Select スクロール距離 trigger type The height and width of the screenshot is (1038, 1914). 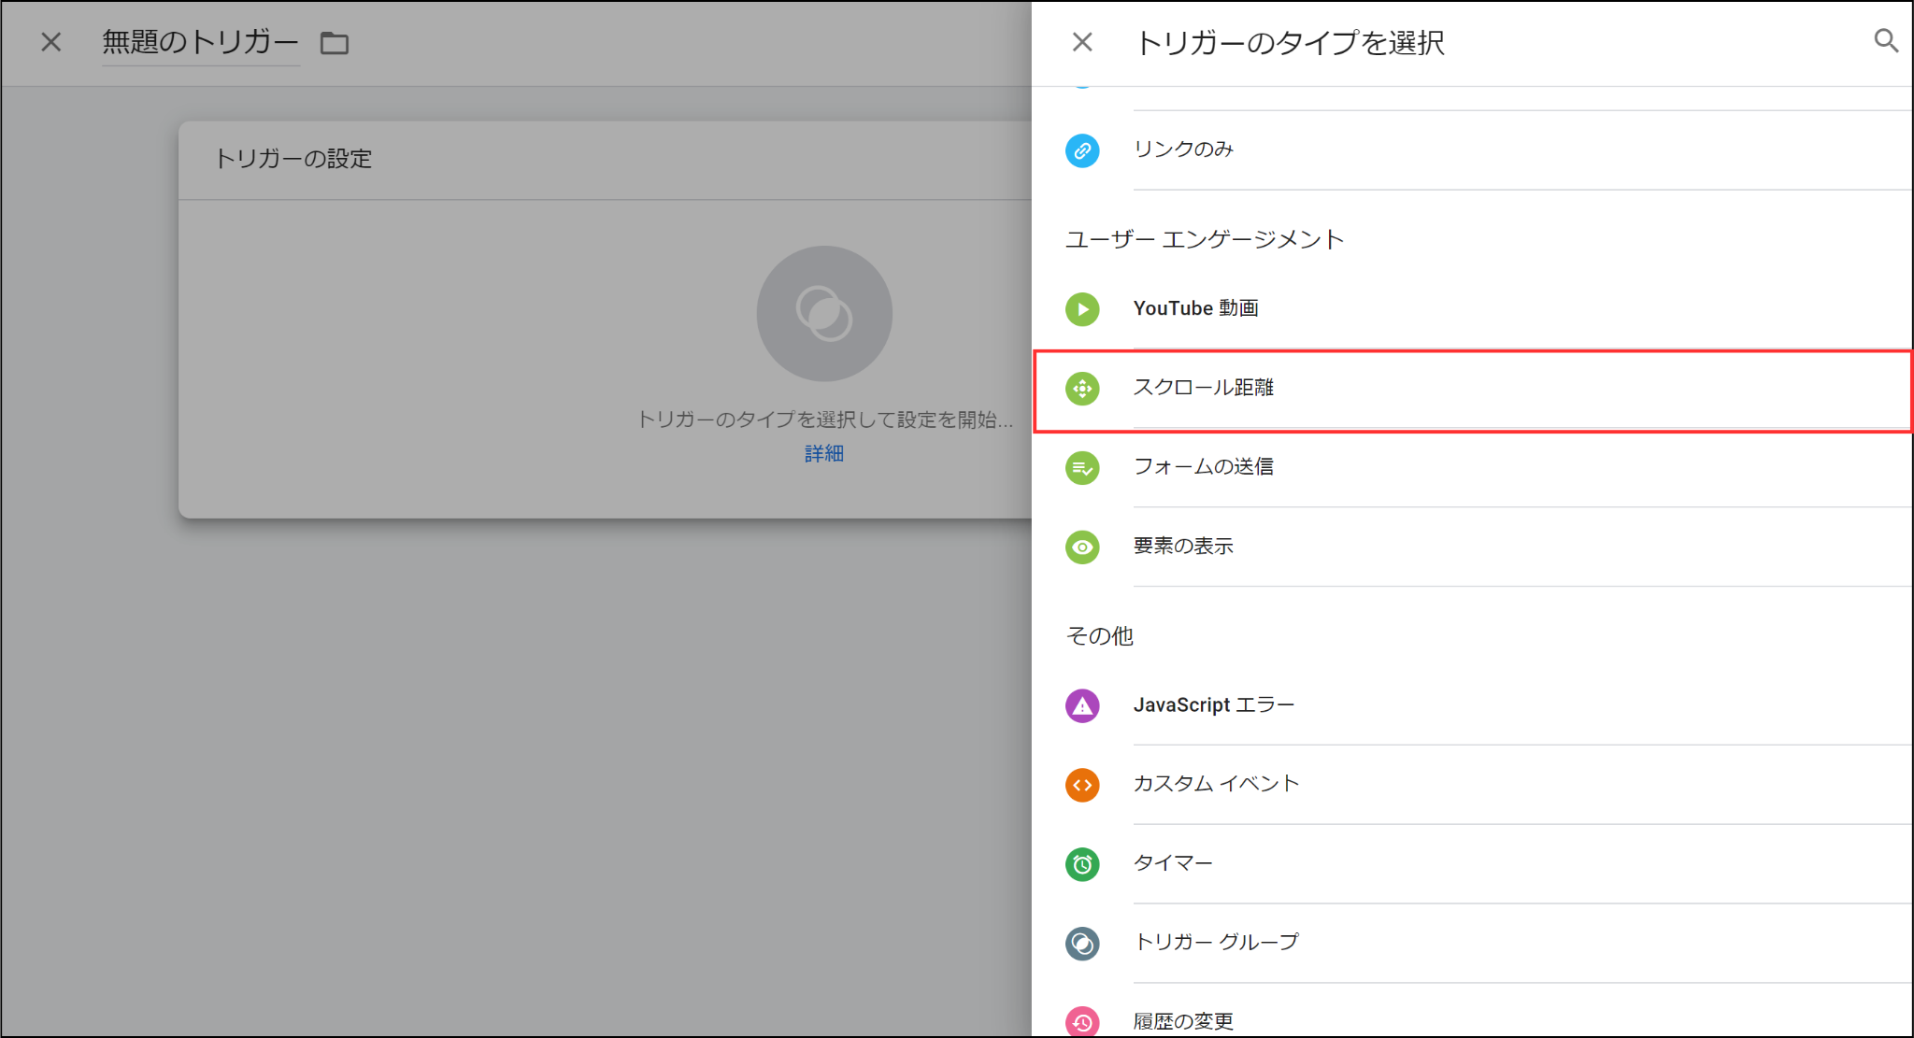1473,390
